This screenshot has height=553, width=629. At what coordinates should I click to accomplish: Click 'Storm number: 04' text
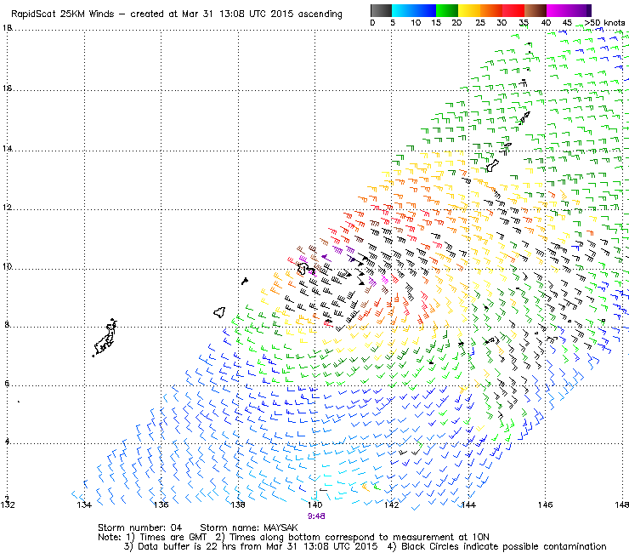[139, 527]
